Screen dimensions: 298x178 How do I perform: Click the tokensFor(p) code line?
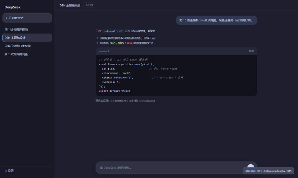click(117, 78)
